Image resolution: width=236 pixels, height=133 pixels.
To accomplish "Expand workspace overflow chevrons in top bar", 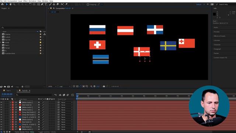I will click(x=208, y=4).
